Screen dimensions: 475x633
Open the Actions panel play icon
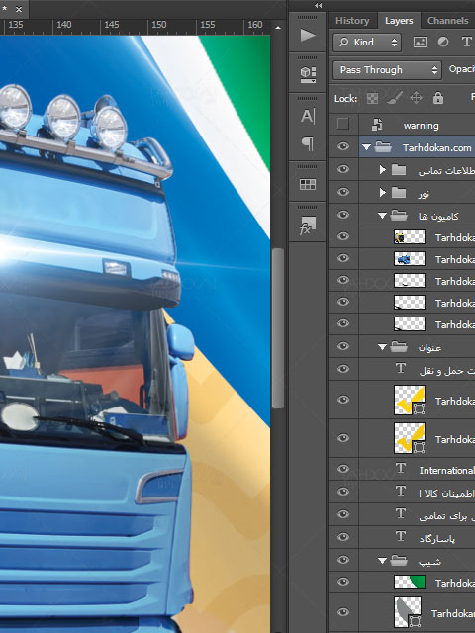[308, 36]
